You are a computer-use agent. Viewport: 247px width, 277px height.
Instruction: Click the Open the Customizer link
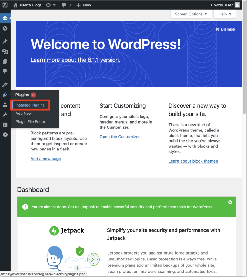(x=120, y=137)
